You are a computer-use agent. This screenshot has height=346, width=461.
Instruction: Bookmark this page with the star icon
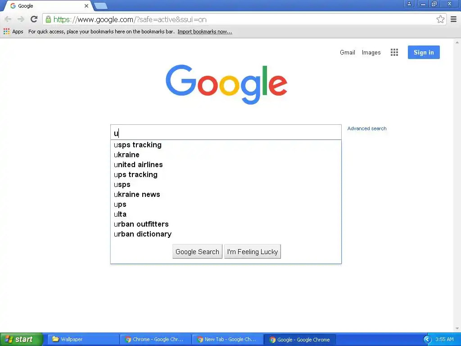440,19
